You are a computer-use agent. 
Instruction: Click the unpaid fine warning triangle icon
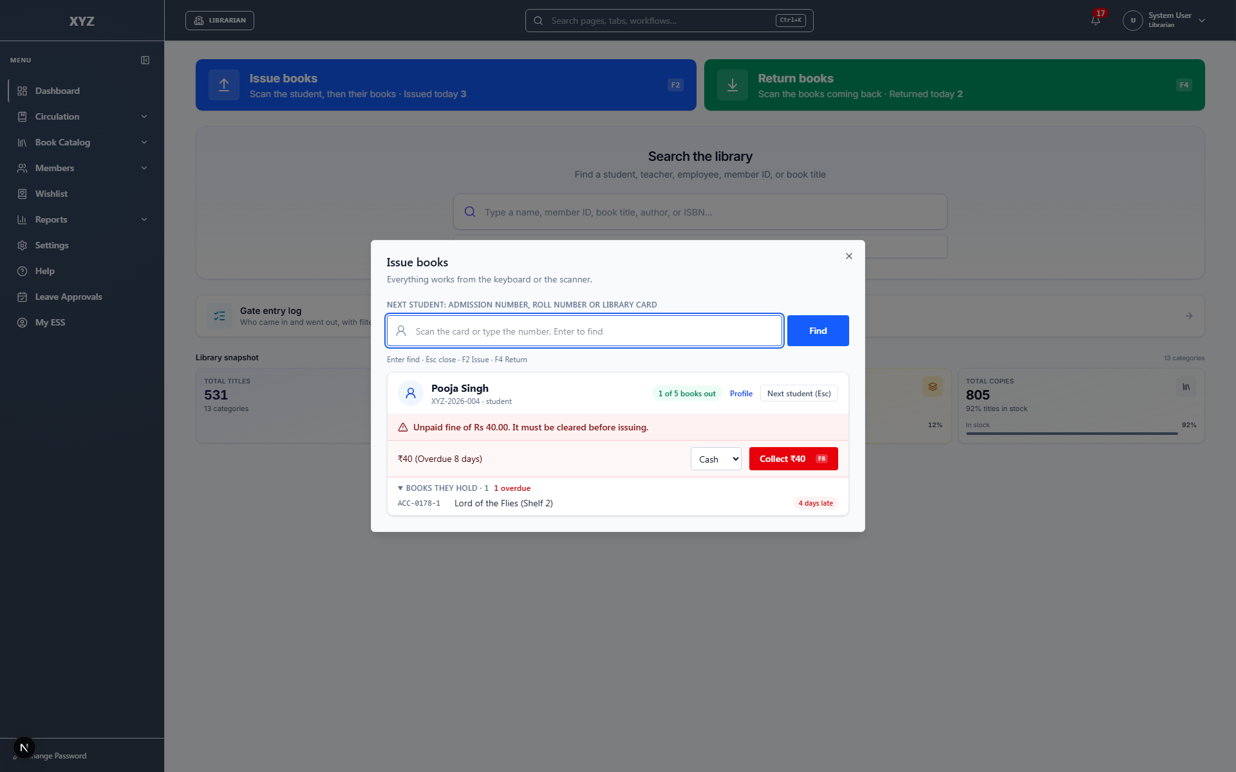click(x=403, y=427)
